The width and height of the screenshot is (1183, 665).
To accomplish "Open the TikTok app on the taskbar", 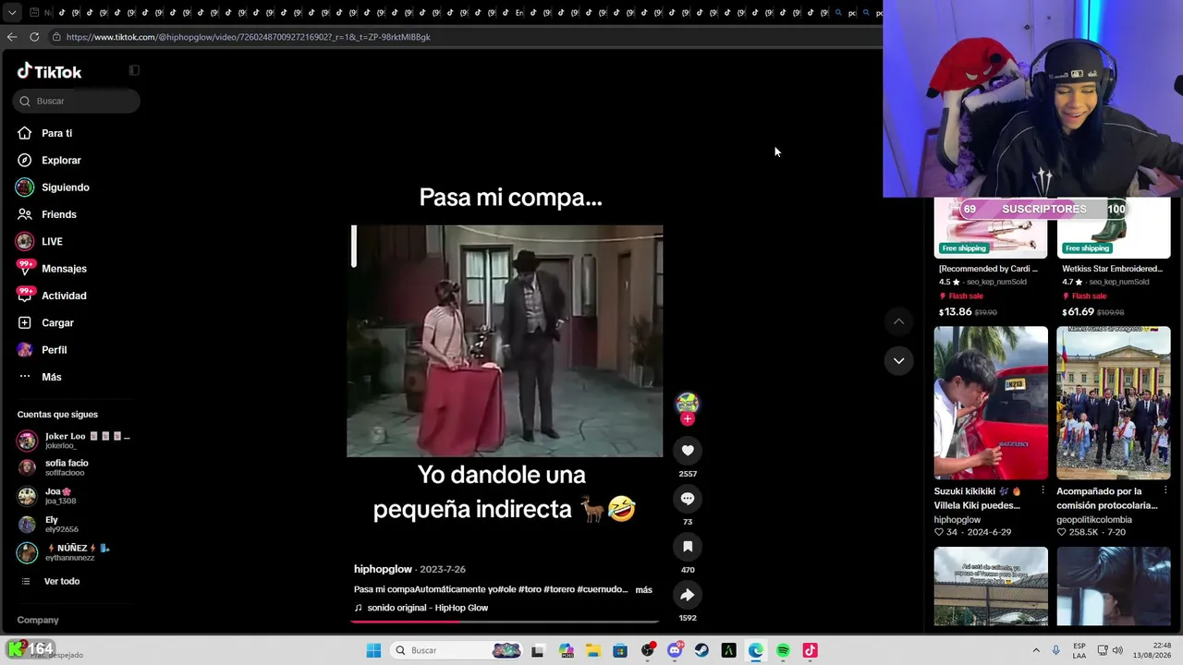I will pyautogui.click(x=810, y=650).
